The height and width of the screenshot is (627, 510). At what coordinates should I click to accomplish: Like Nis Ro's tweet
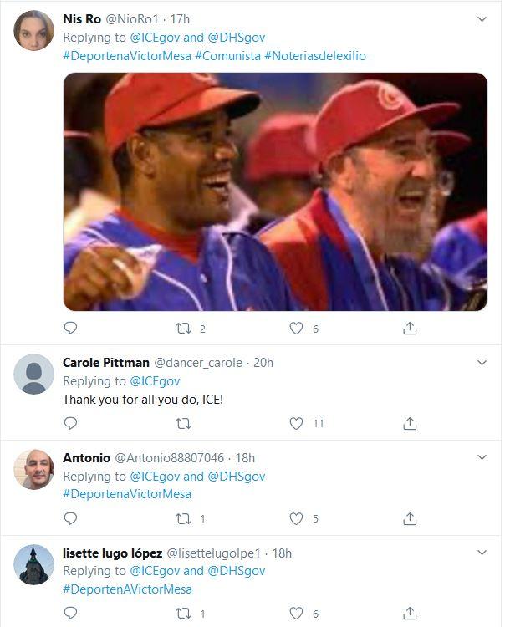(x=296, y=329)
